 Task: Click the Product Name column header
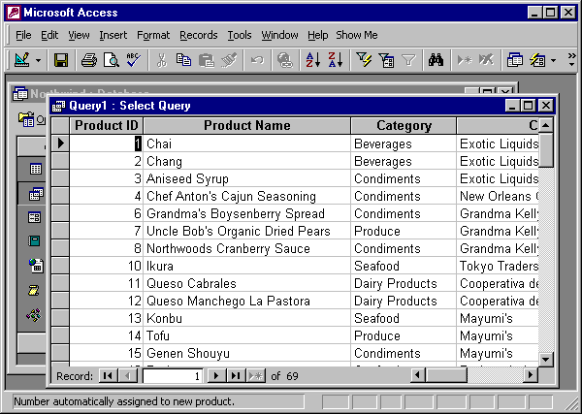(x=246, y=126)
